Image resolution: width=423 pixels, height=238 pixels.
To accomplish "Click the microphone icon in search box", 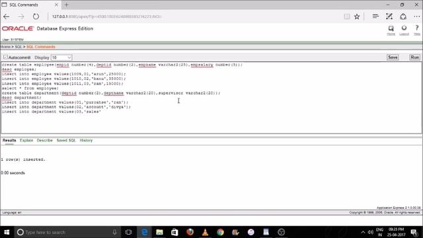I will [x=114, y=232].
